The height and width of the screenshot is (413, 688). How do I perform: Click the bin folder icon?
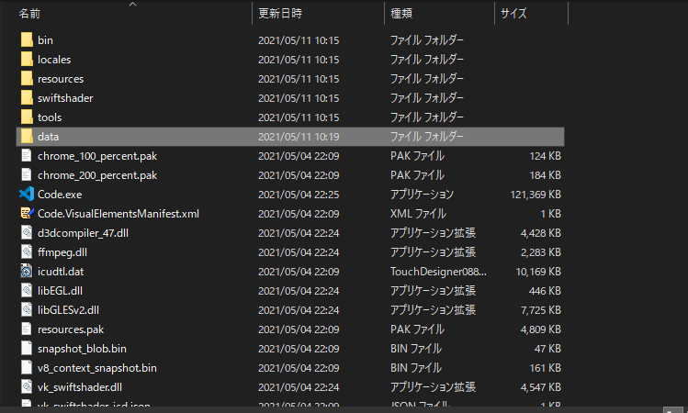(x=27, y=39)
